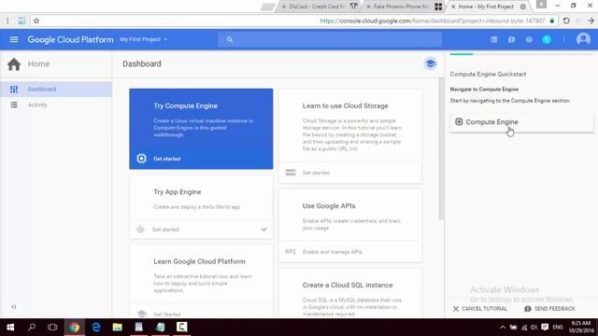Click the search magnifier icon
Screen dimensions: 598x336
coord(229,39)
